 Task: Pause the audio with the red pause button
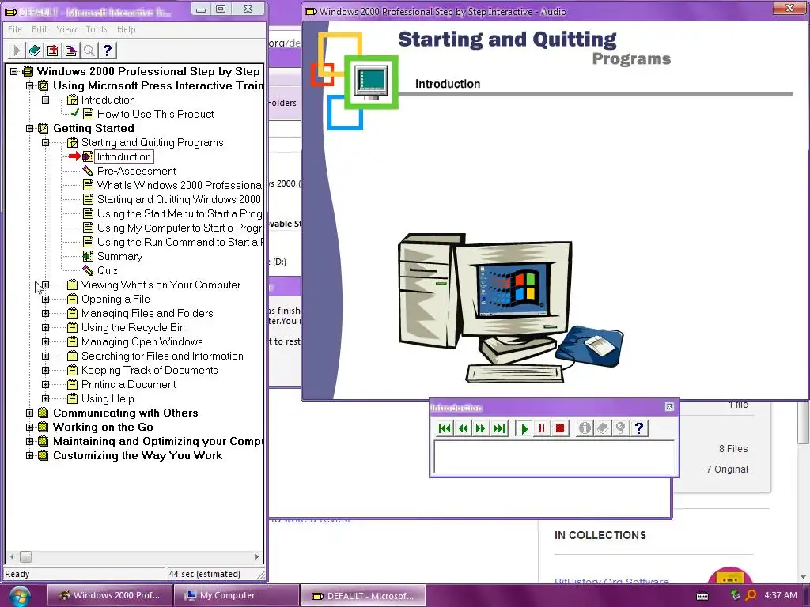(542, 428)
